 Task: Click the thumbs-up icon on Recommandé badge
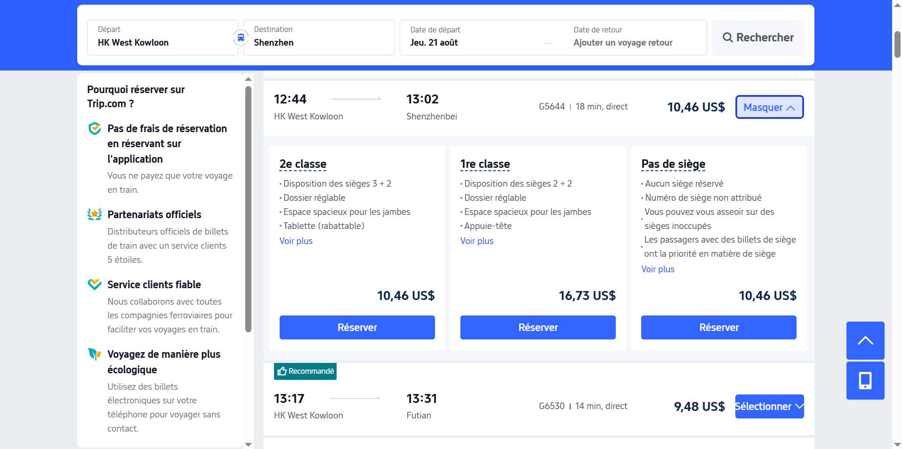(x=282, y=371)
